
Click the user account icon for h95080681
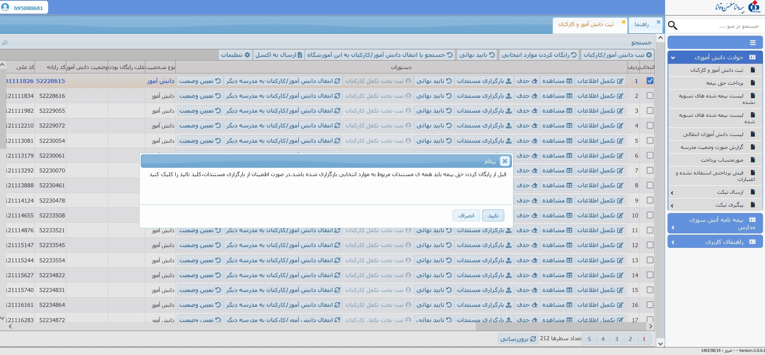5,7
